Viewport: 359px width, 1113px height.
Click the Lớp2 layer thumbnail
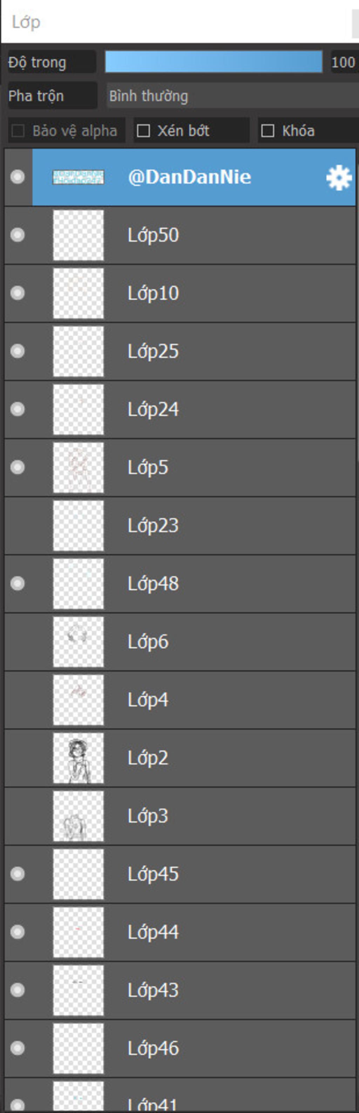pyautogui.click(x=78, y=758)
